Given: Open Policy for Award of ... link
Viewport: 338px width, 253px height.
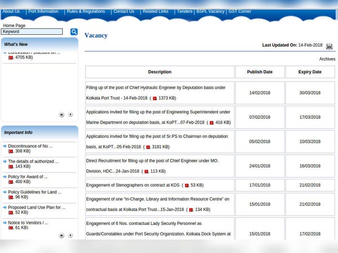Looking at the screenshot, I should coord(28,177).
